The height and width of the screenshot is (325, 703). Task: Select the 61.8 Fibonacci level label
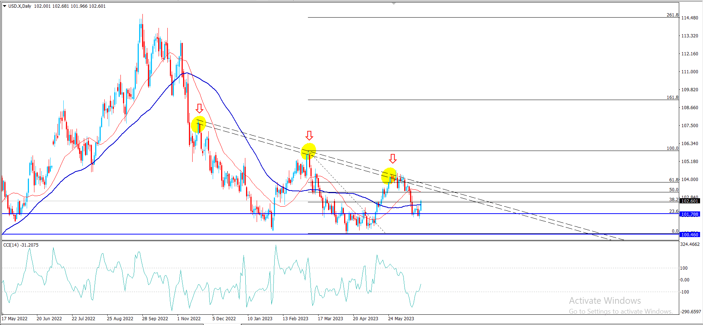(x=674, y=180)
